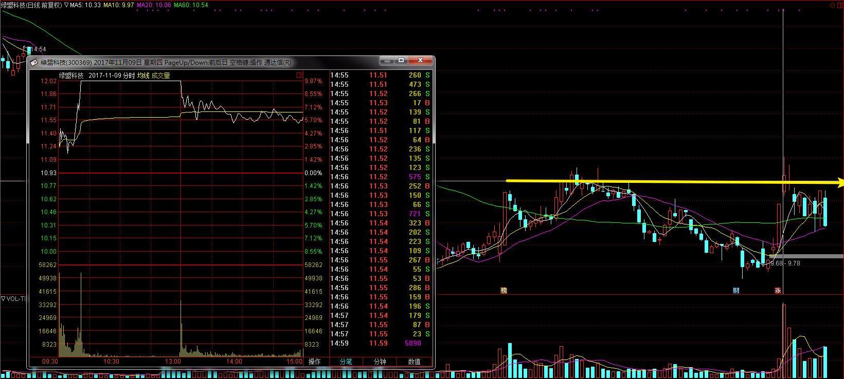Click the popup window's title bar app icon

pos(34,63)
